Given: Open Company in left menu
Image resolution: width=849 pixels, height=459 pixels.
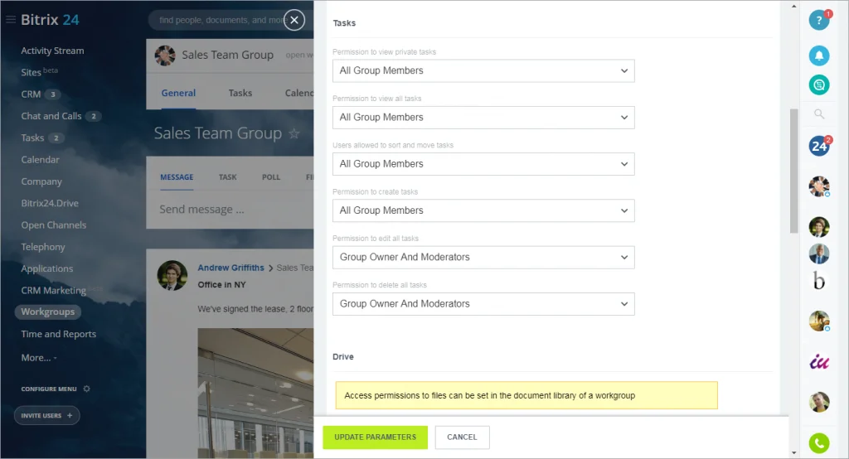Looking at the screenshot, I should (41, 181).
